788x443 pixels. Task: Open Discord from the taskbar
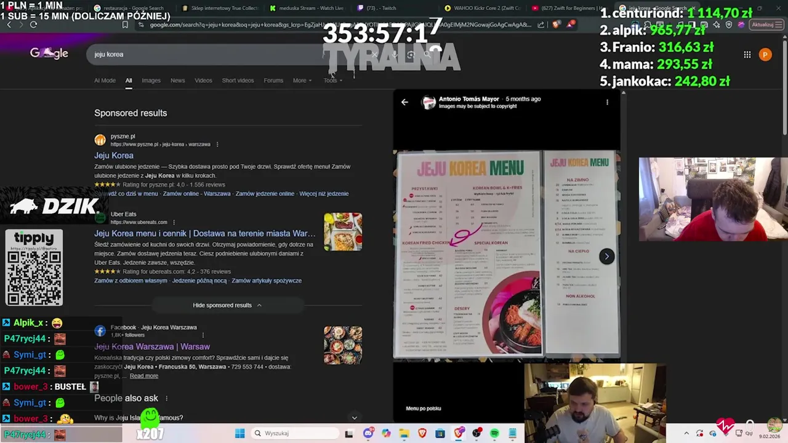pos(368,434)
